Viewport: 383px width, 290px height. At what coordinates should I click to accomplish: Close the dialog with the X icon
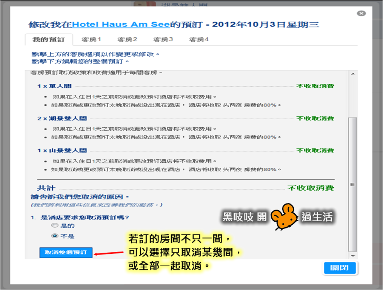click(361, 14)
